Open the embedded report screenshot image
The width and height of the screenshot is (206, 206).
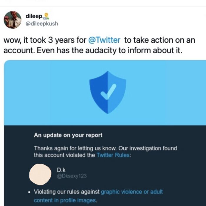[x=105, y=133]
